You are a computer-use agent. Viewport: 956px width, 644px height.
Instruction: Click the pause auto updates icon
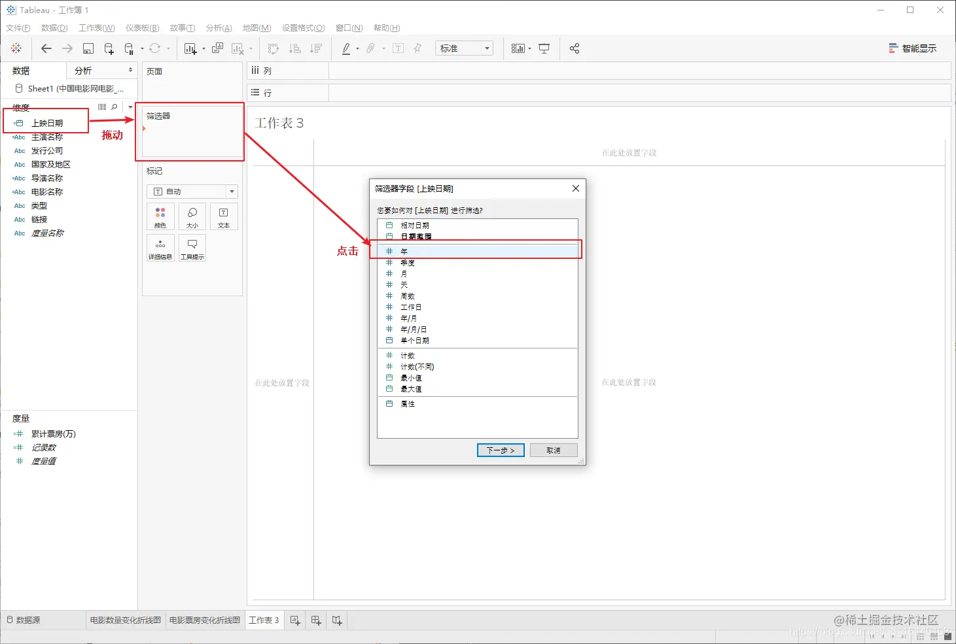tap(129, 48)
